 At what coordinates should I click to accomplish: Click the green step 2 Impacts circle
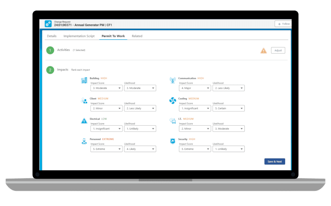pos(50,70)
